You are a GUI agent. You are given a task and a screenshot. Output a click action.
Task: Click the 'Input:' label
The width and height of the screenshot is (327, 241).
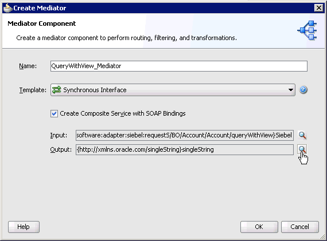click(59, 135)
